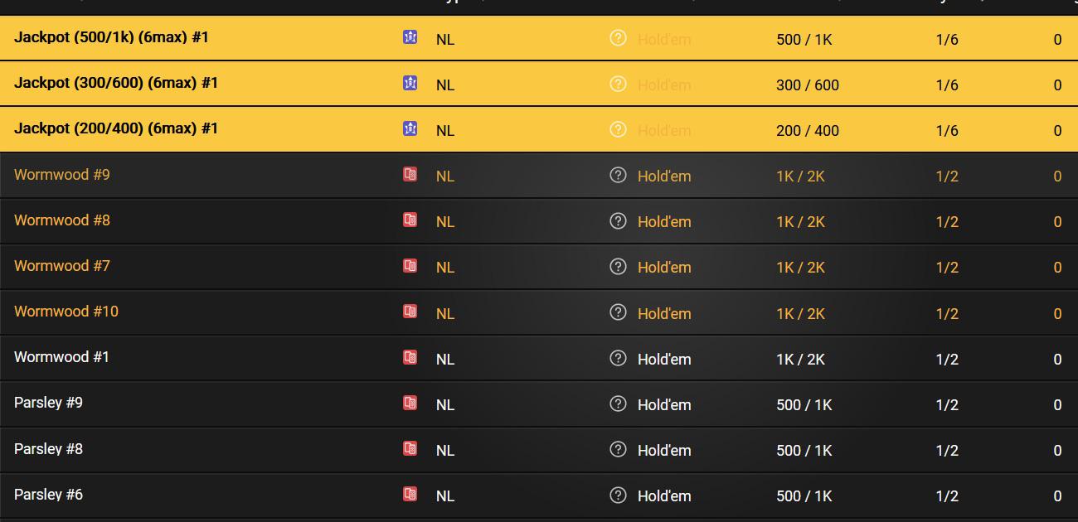Click the red cards icon beside Wormwood #8
The image size is (1078, 522).
coord(410,221)
